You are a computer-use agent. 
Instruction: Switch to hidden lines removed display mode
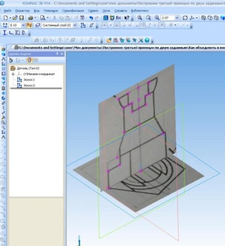click(x=210, y=18)
